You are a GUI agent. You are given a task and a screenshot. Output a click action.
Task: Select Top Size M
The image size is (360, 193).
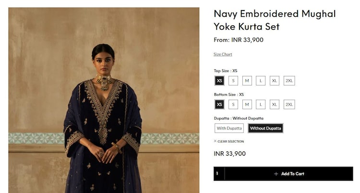(247, 81)
